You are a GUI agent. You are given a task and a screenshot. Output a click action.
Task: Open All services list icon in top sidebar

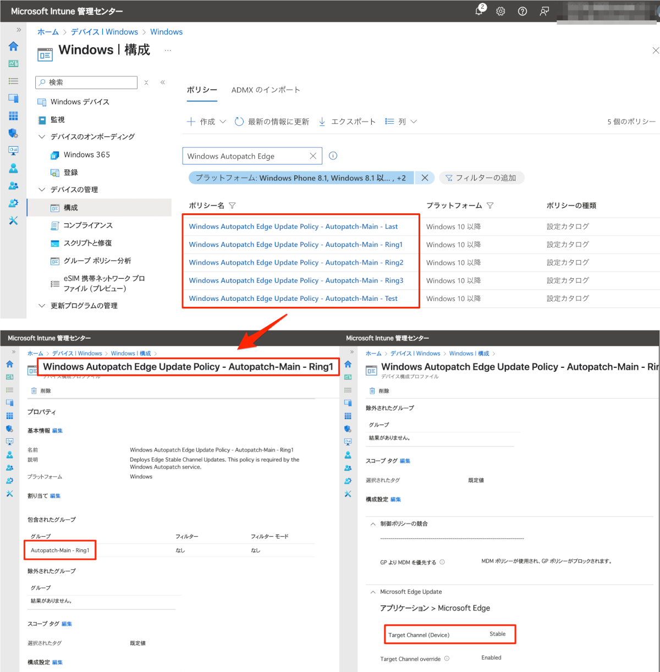tap(13, 81)
